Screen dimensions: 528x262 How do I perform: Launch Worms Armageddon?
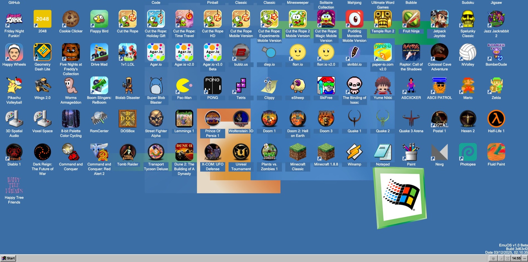click(71, 85)
